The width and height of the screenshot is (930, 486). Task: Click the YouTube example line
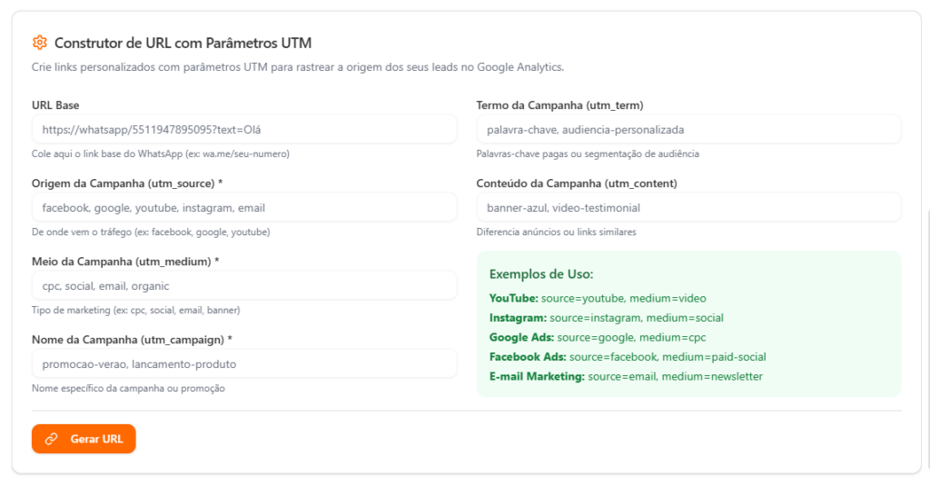(598, 298)
